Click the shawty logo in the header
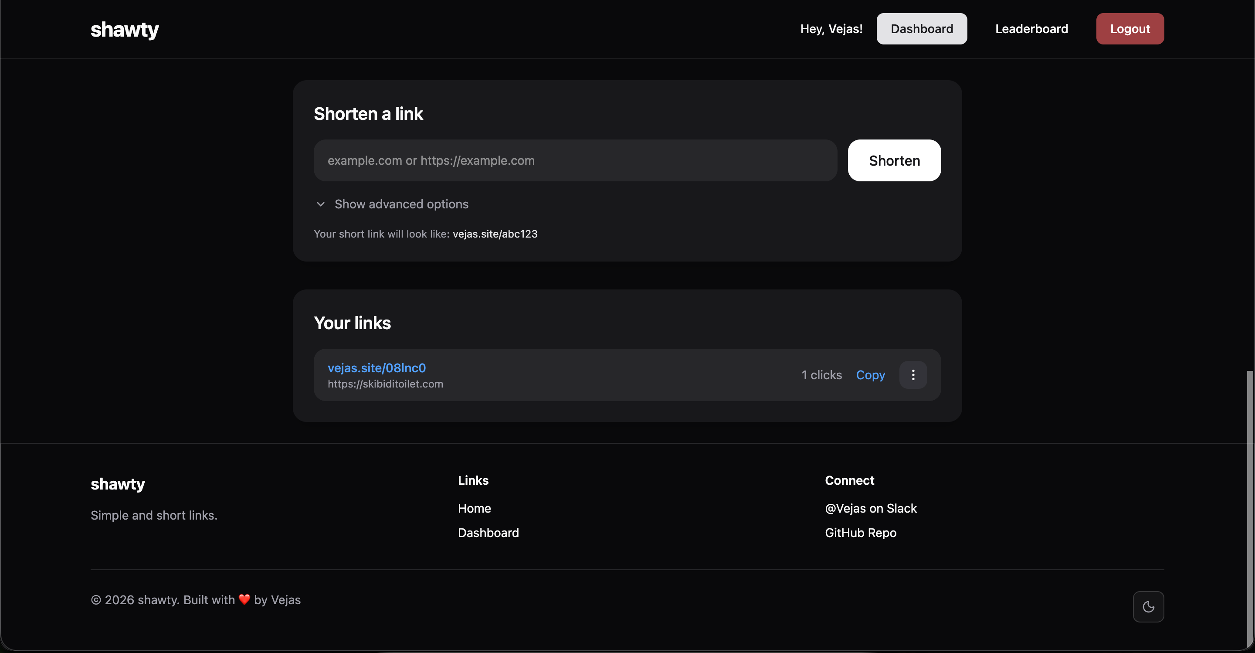The height and width of the screenshot is (653, 1255). tap(125, 29)
